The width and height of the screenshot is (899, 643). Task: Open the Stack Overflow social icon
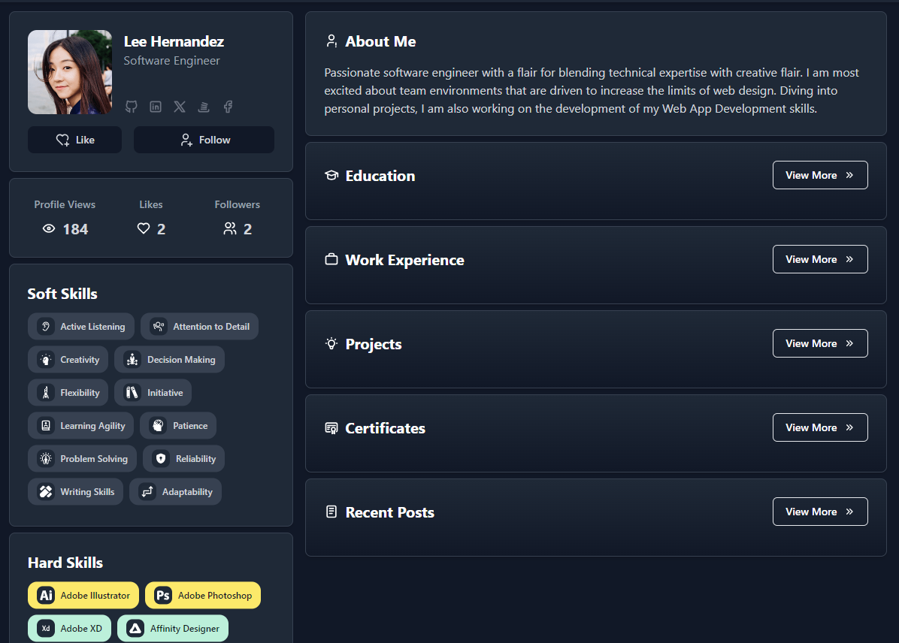click(204, 107)
